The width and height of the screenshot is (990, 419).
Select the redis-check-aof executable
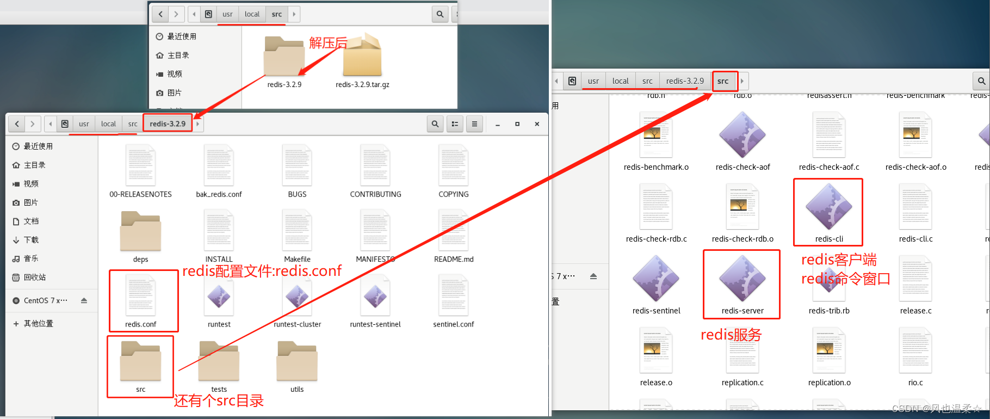(742, 140)
